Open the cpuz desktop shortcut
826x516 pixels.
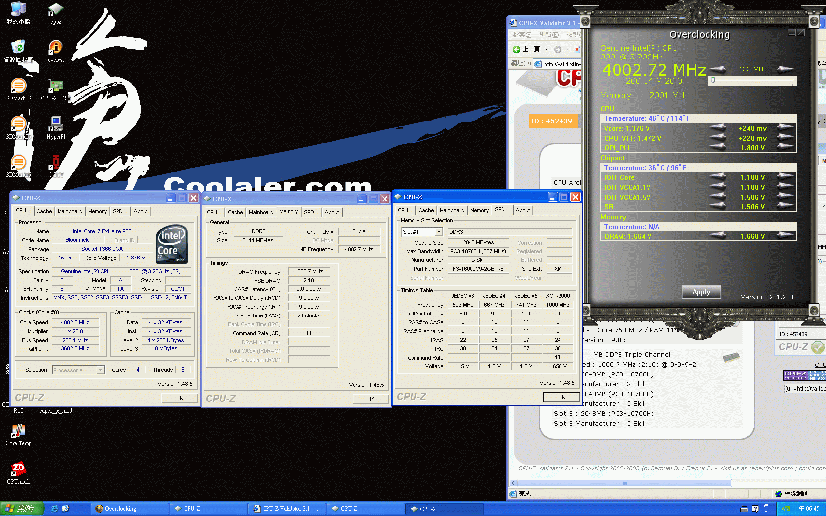coord(56,13)
